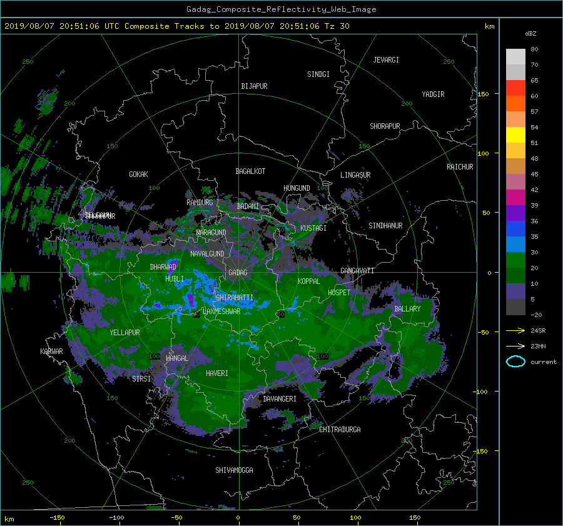Click the YELLAPUR city label
This screenshot has height=526, width=563.
tap(124, 333)
